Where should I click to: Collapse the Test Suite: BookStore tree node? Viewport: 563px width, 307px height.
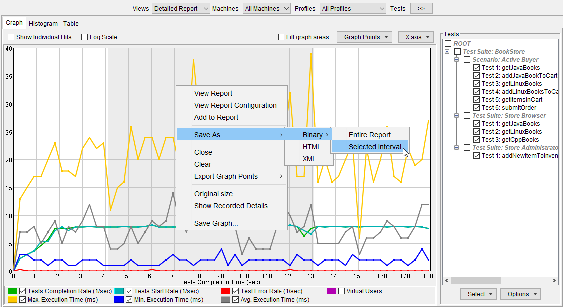pyautogui.click(x=447, y=52)
